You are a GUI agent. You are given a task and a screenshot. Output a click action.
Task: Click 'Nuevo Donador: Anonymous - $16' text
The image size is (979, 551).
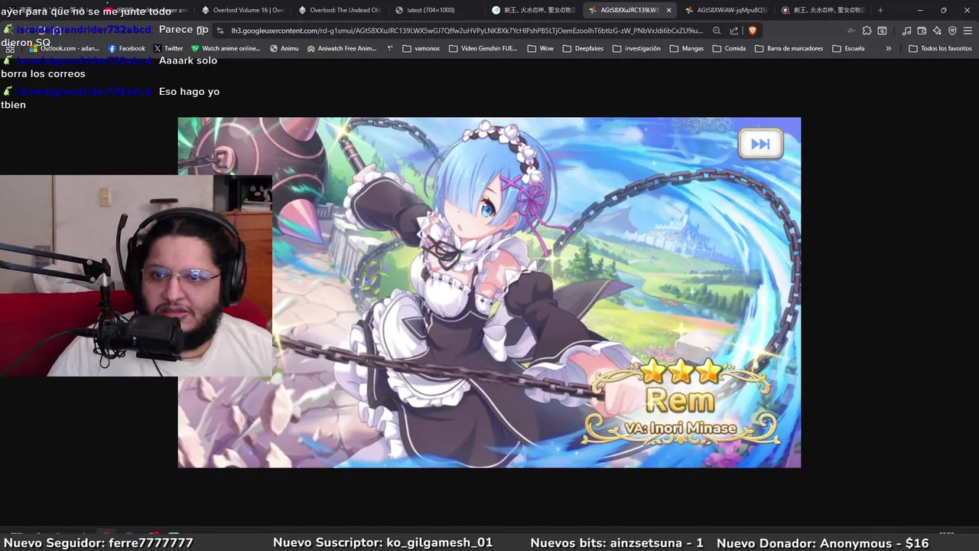(822, 543)
